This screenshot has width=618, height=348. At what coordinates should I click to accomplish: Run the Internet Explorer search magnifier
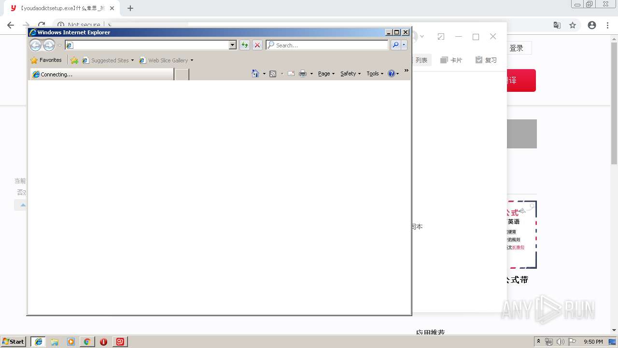pyautogui.click(x=395, y=45)
